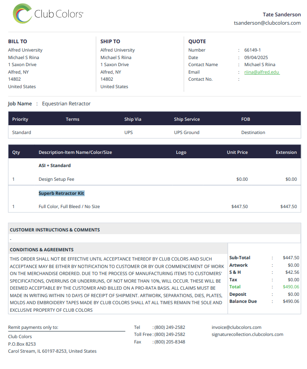The height and width of the screenshot is (369, 307).
Task: Click Full Color, Full Bleed / No Size
Action: coord(69,206)
